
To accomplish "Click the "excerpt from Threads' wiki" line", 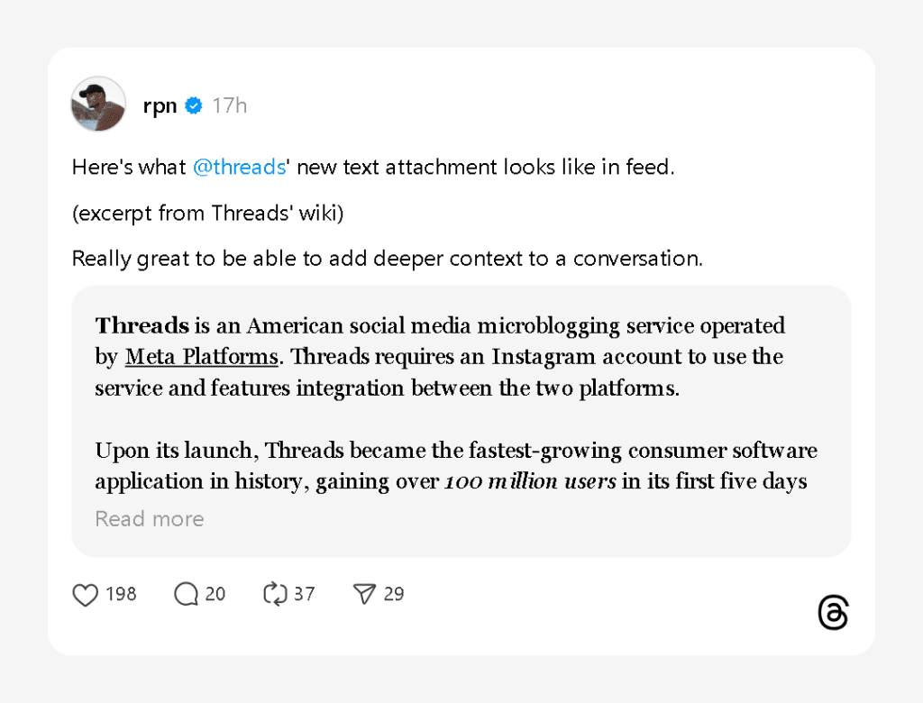I will point(208,214).
